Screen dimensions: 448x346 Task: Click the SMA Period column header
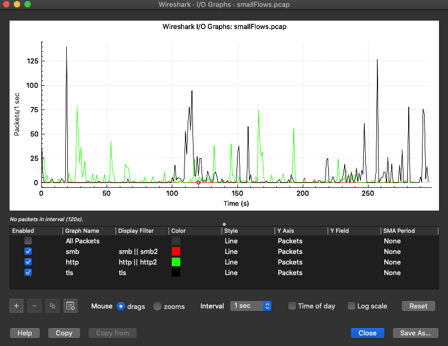pos(409,231)
